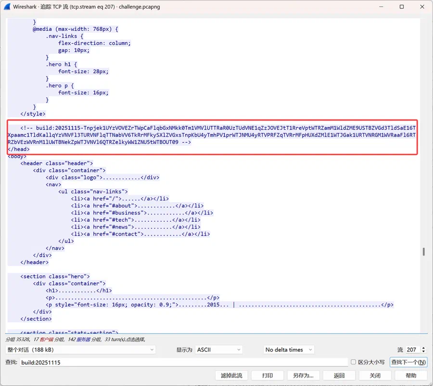This screenshot has height=386, width=433.
Task: Click the stream number field showing 207
Action: 413,350
